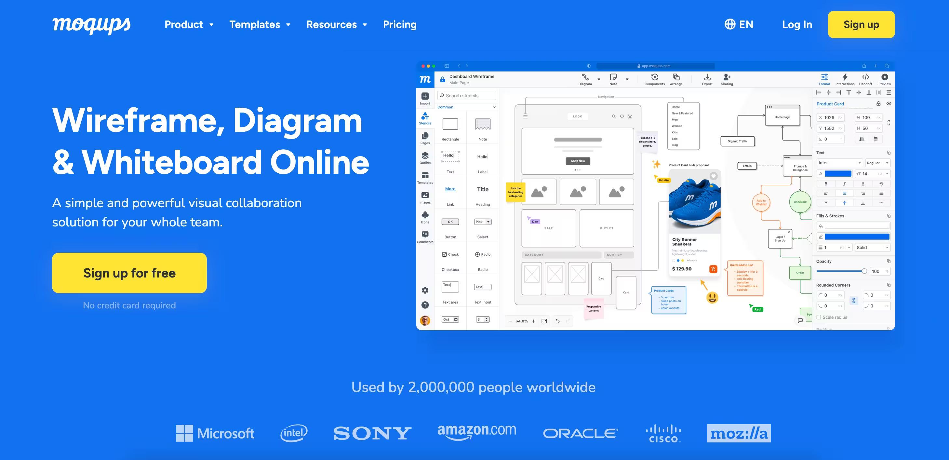Toggle the Product Card lock icon
Image resolution: width=949 pixels, height=460 pixels.
(x=878, y=103)
